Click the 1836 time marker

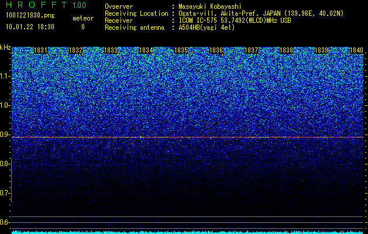click(x=216, y=50)
